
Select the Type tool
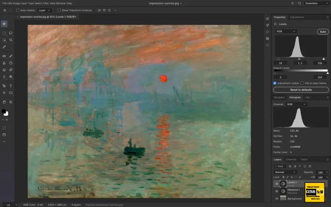coord(11,86)
